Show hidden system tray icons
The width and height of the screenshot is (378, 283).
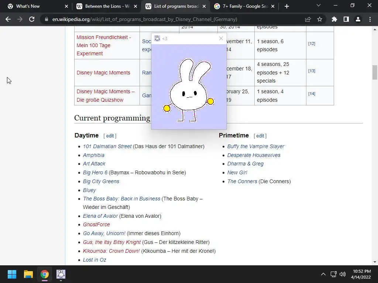pos(323,274)
